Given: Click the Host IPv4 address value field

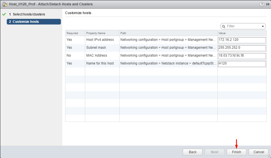Looking at the screenshot, I should (x=242, y=40).
